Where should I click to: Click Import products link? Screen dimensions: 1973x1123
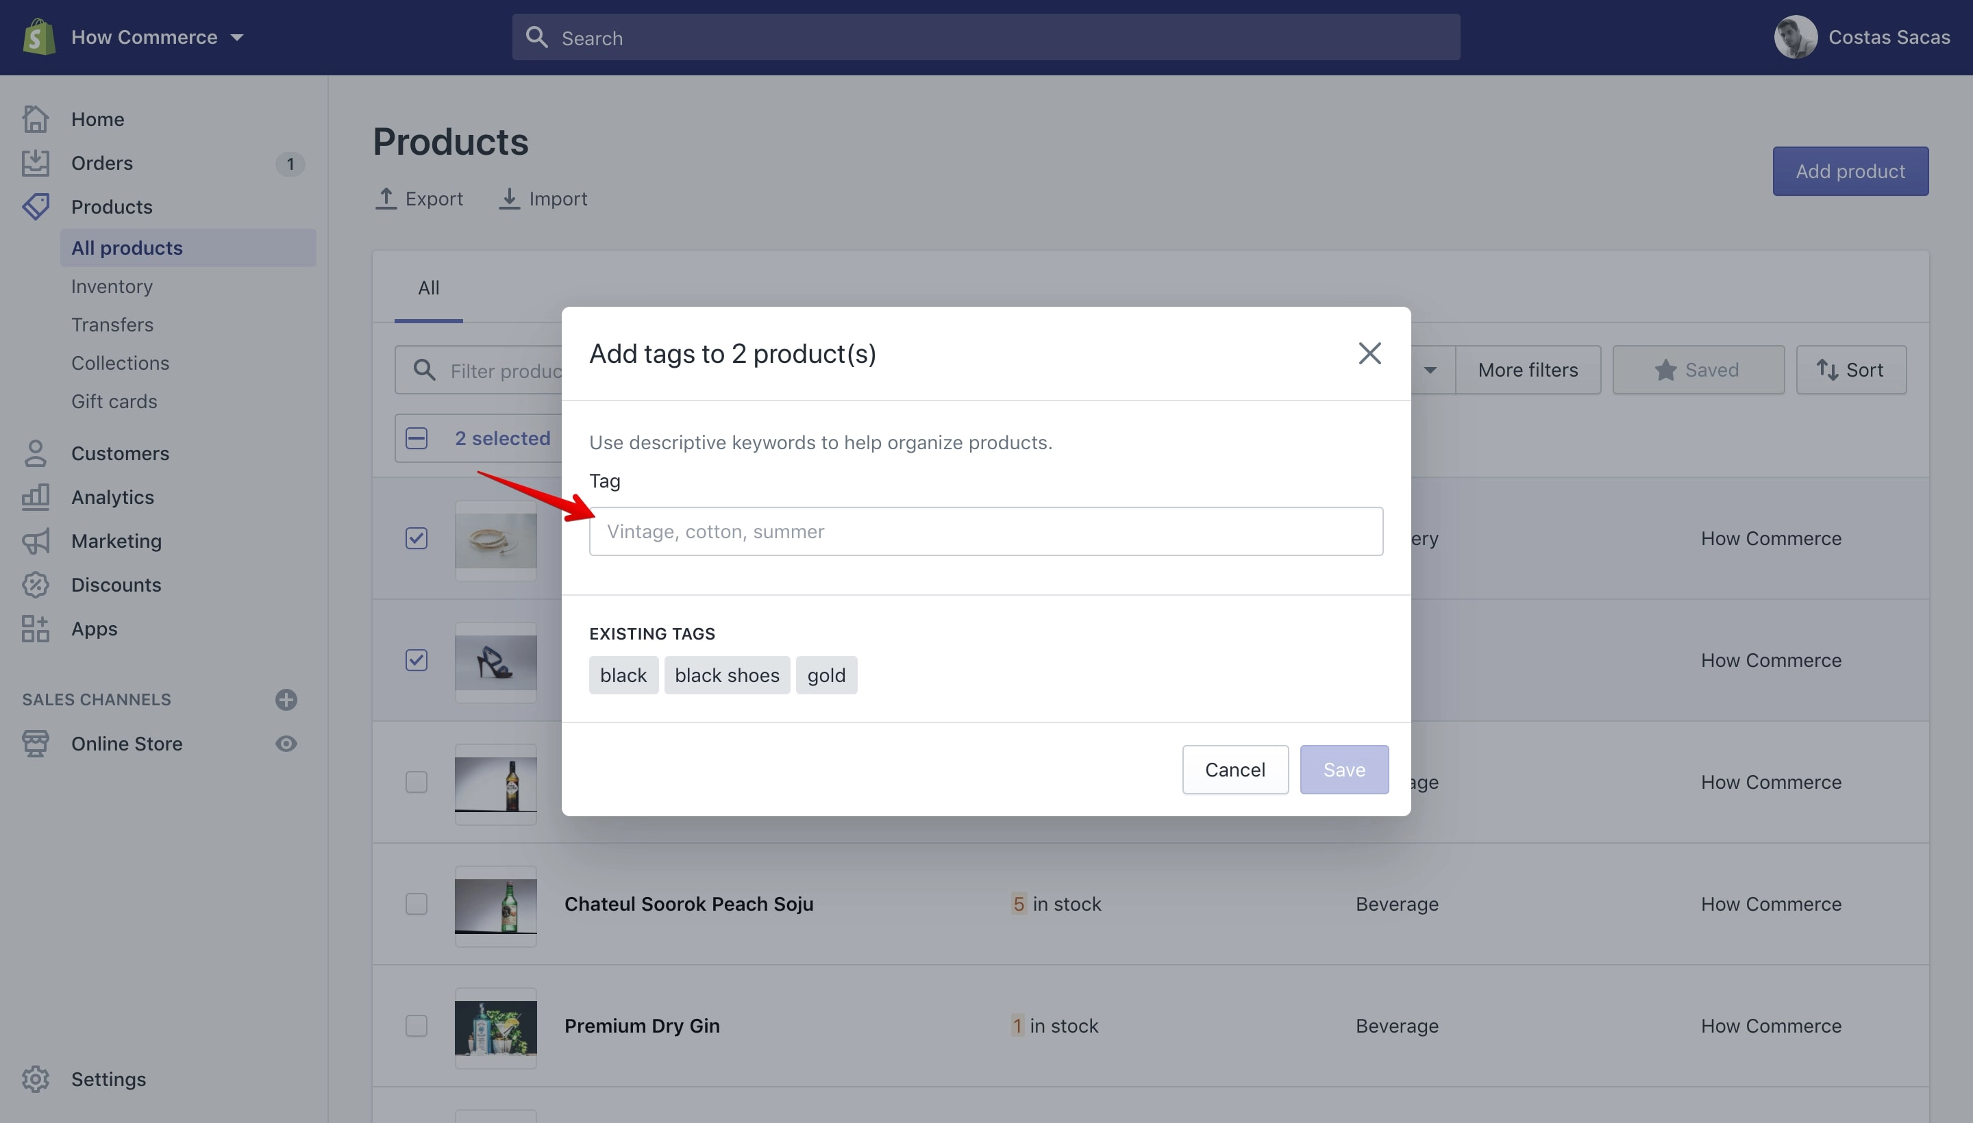pyautogui.click(x=543, y=199)
